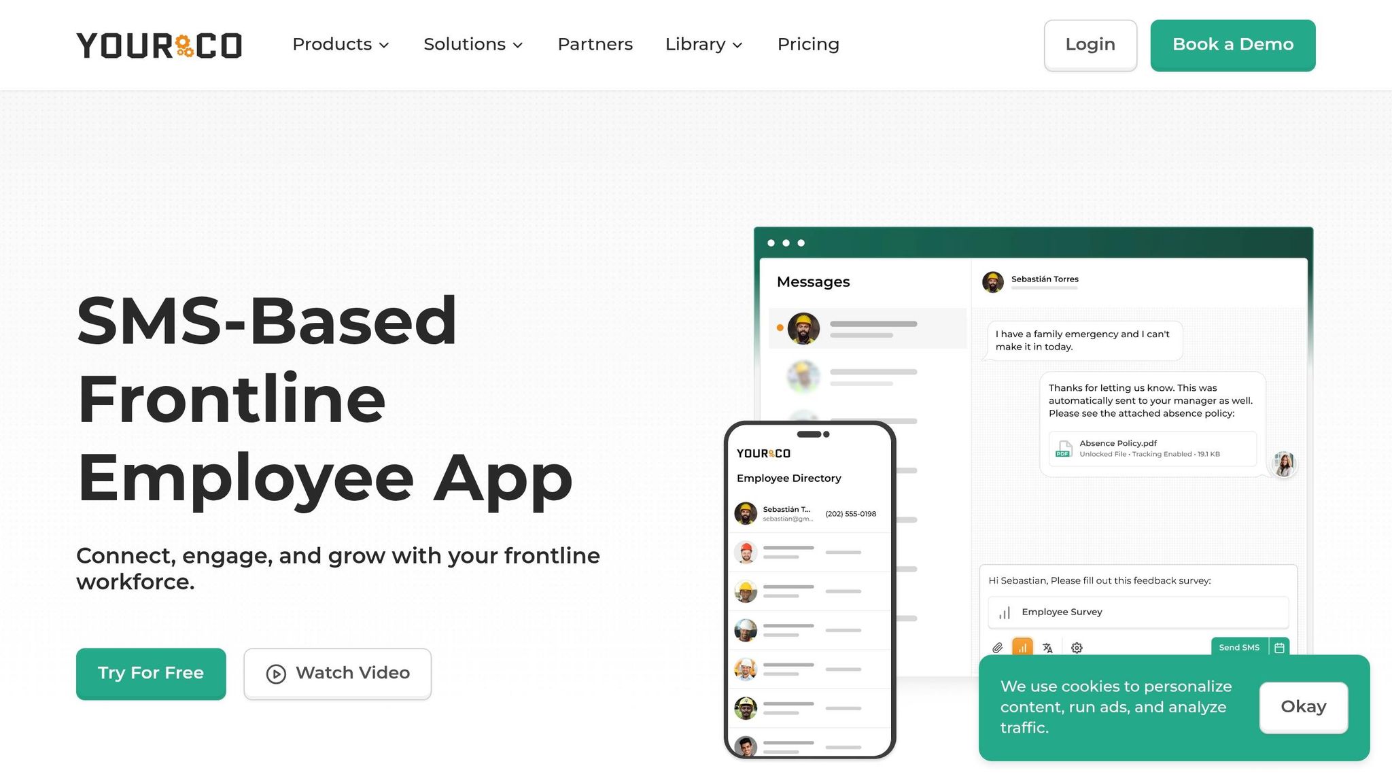The width and height of the screenshot is (1392, 783).
Task: Click the Book a Demo button
Action: click(1232, 45)
